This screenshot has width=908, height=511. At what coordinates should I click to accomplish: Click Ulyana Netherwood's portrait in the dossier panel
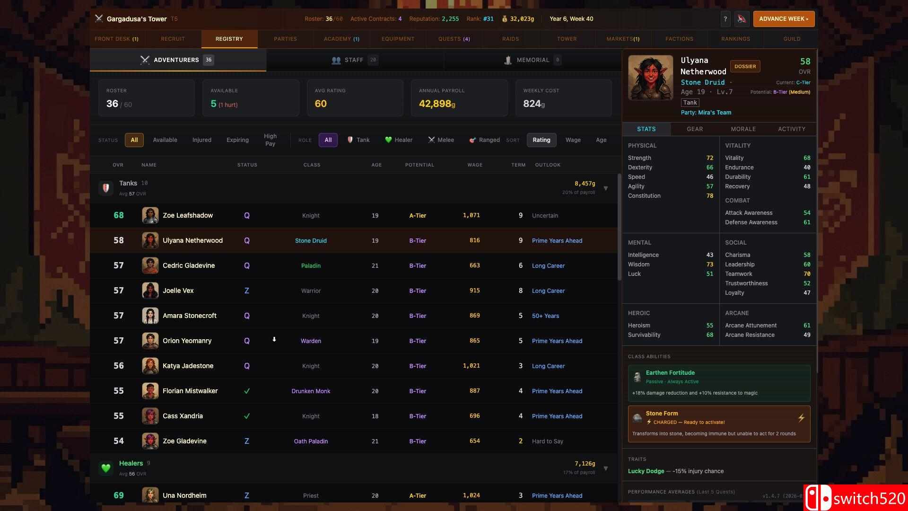click(650, 78)
